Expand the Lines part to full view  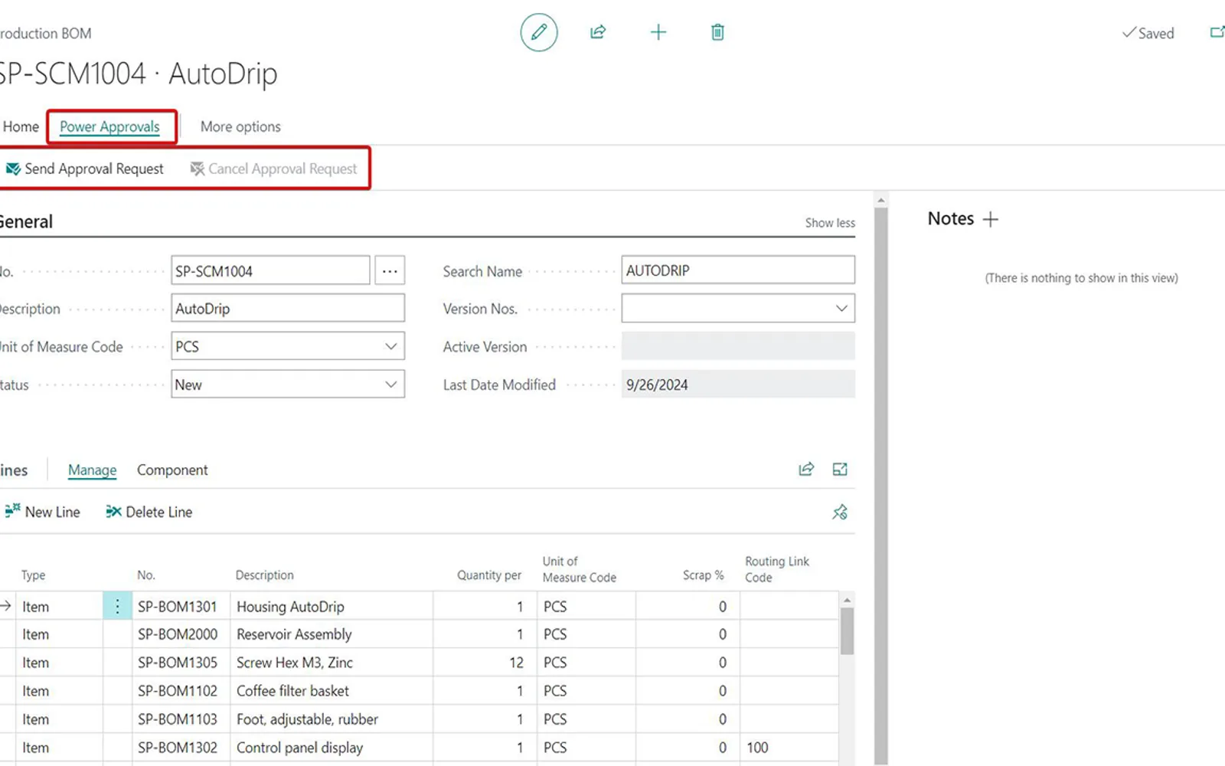[x=840, y=470]
